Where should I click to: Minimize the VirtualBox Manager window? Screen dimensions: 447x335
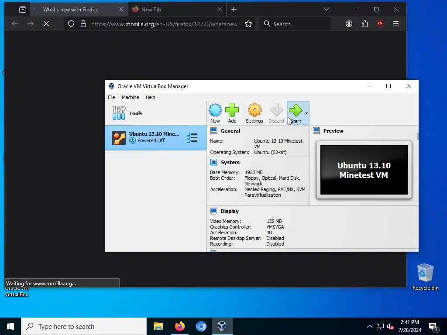click(368, 86)
